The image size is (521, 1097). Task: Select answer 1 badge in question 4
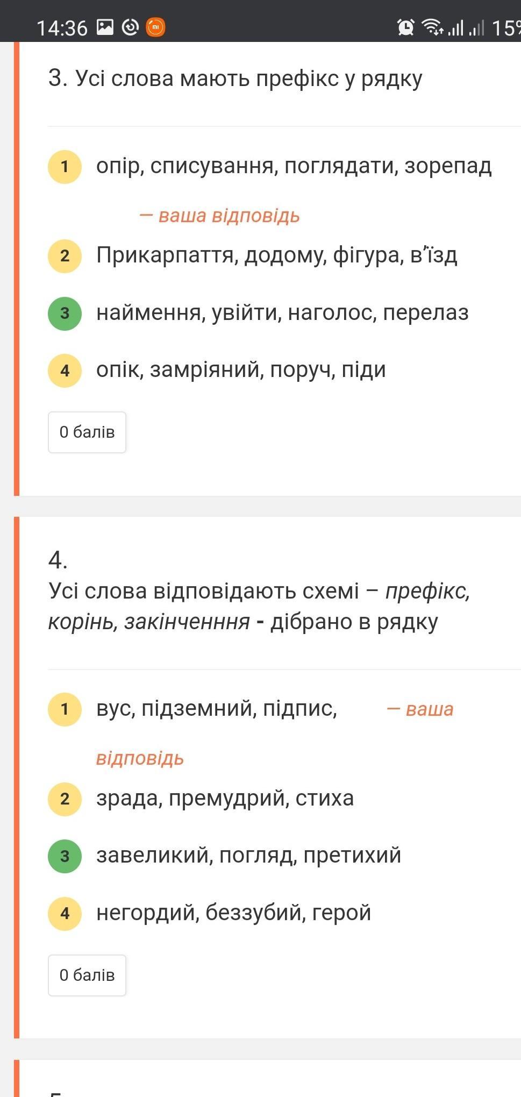pyautogui.click(x=65, y=709)
